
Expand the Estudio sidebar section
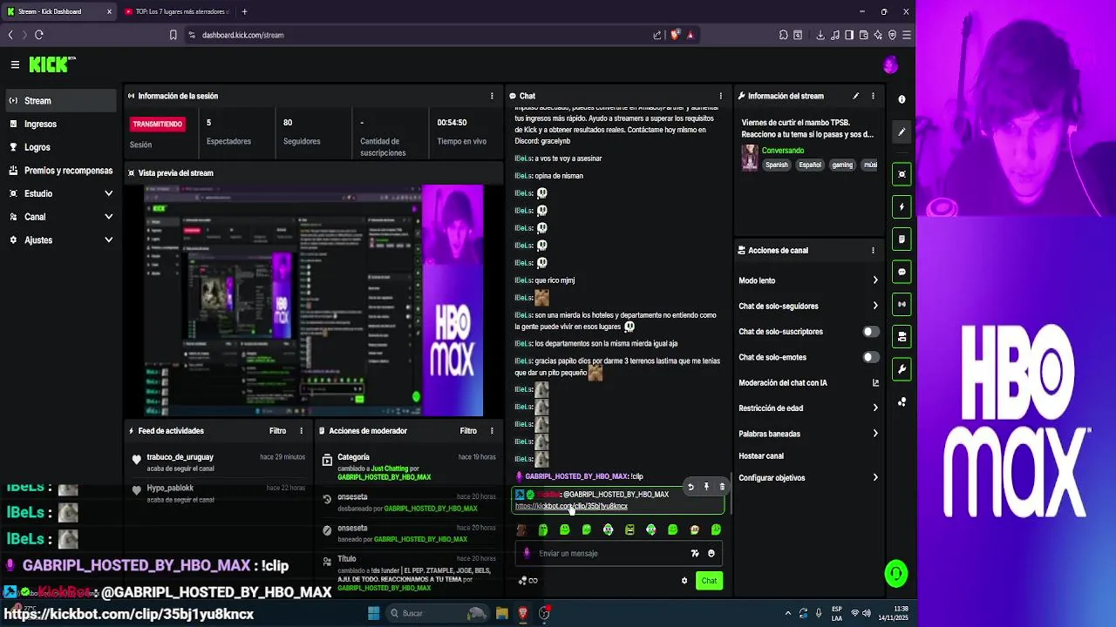point(59,193)
